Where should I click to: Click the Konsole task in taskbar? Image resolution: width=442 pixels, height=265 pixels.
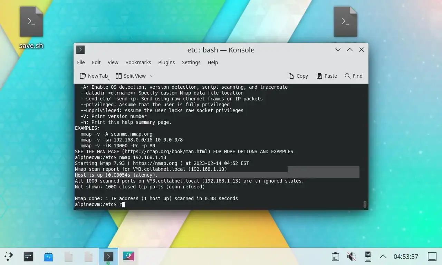[108, 256]
